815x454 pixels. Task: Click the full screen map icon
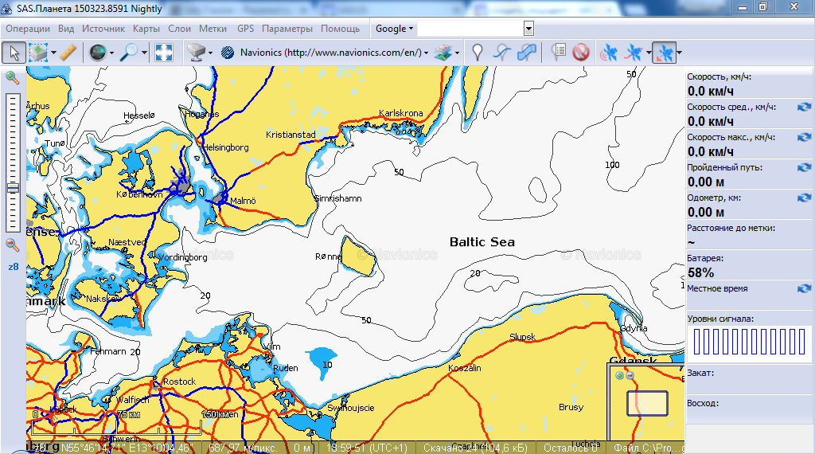point(164,53)
